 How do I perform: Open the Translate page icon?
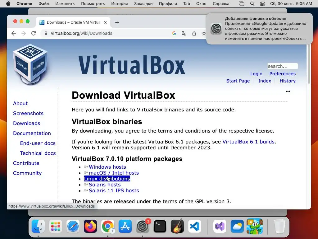tap(184, 33)
